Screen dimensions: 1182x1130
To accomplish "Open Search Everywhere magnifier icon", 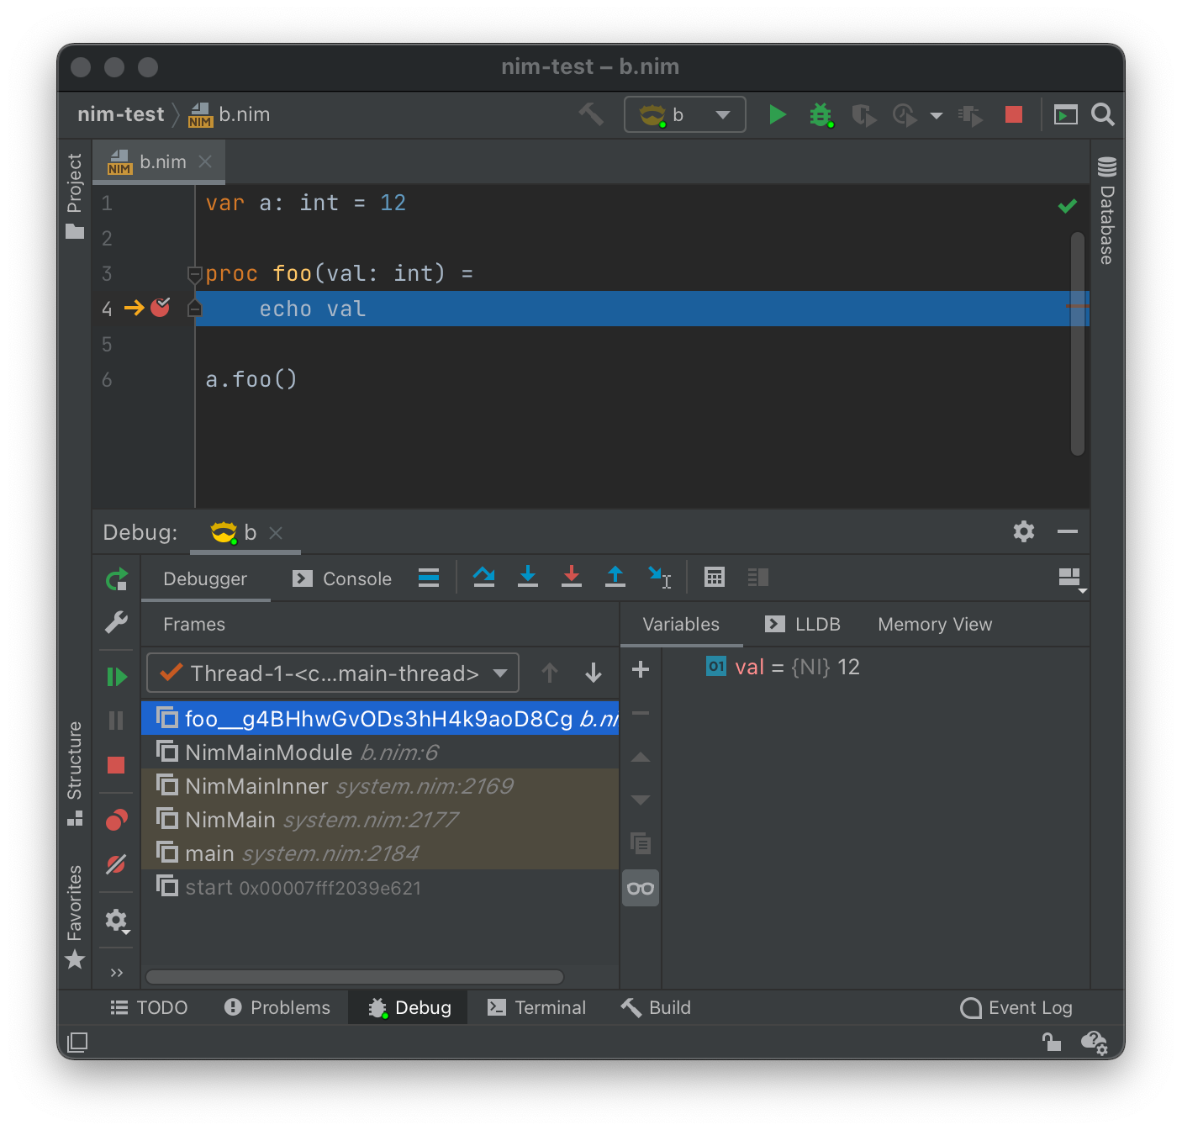I will pos(1103,114).
